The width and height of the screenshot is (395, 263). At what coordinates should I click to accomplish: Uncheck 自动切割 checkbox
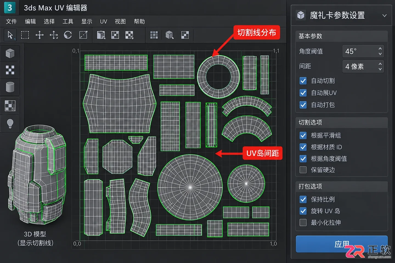click(303, 81)
